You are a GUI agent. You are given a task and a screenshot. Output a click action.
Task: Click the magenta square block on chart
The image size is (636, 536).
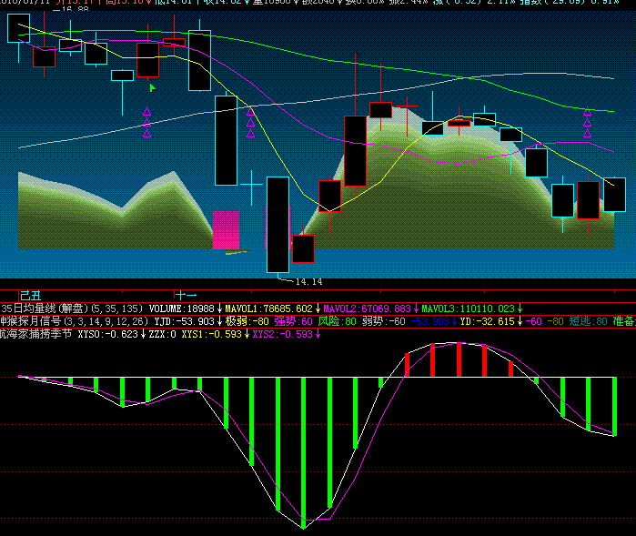(x=226, y=229)
